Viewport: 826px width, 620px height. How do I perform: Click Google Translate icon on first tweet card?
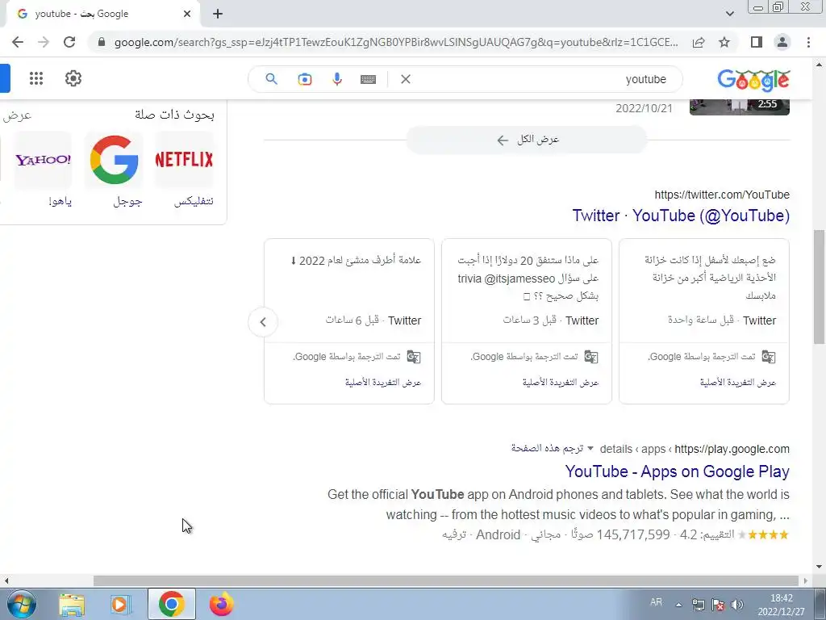point(769,357)
